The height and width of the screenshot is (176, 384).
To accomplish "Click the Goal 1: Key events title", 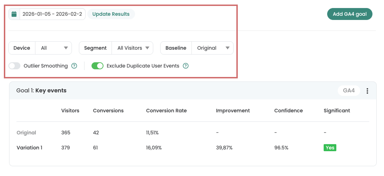I will pyautogui.click(x=41, y=90).
